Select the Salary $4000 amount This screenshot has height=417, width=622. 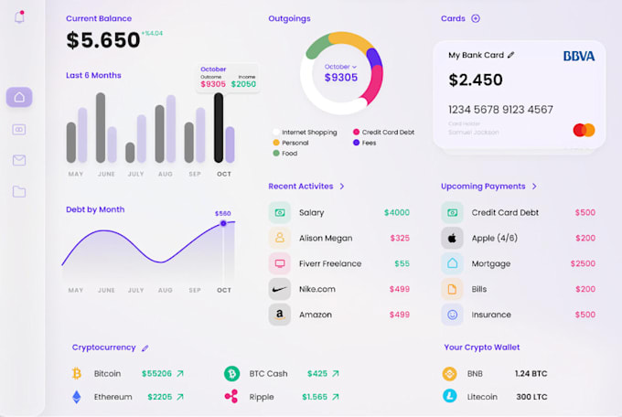pos(397,213)
